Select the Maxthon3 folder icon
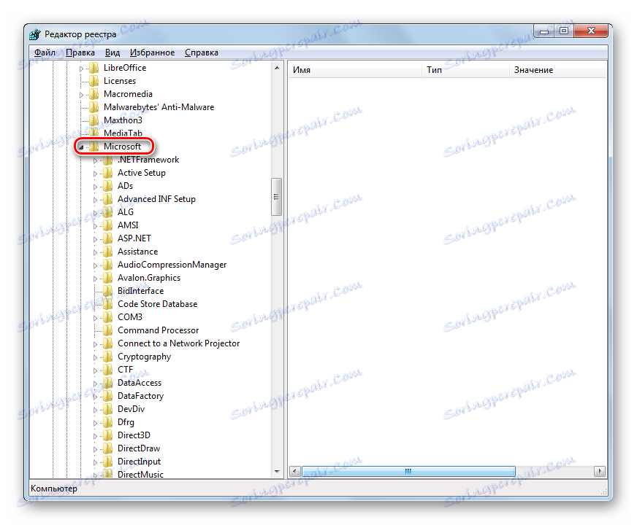The width and height of the screenshot is (637, 525). 94,120
